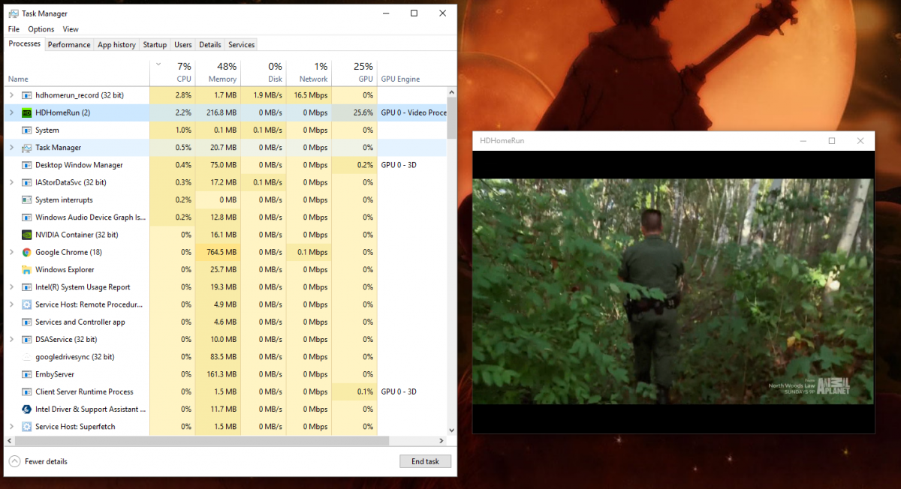
Task: Switch to the Services tab
Action: pos(241,45)
